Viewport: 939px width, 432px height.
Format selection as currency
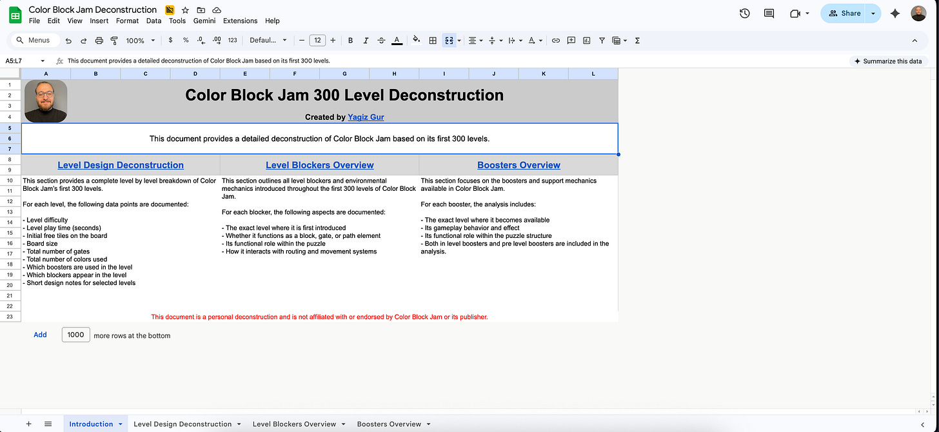click(170, 40)
